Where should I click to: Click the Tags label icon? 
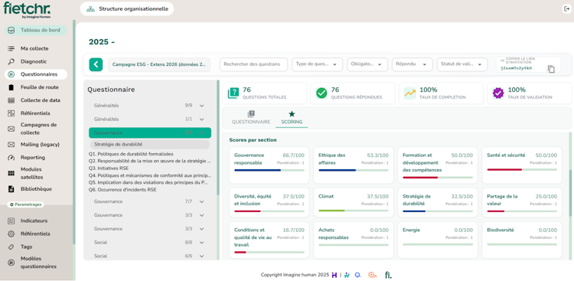11,247
